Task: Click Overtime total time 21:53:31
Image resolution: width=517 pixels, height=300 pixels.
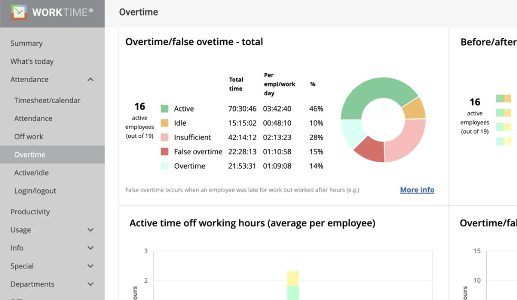Action: 242,166
